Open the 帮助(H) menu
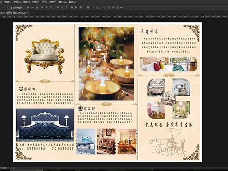The image size is (228, 171). pos(72,2)
